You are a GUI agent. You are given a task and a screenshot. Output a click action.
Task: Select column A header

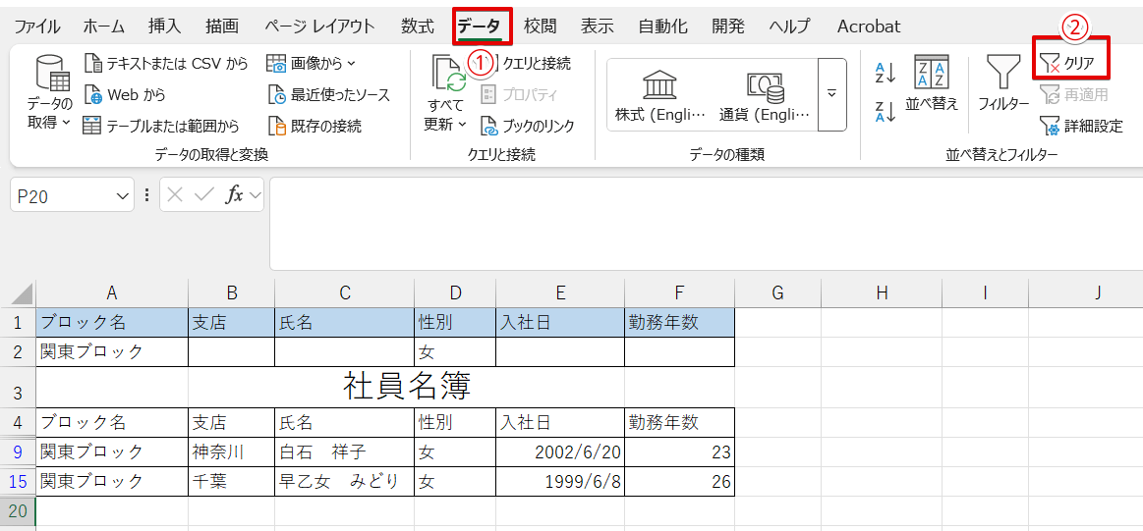(111, 292)
